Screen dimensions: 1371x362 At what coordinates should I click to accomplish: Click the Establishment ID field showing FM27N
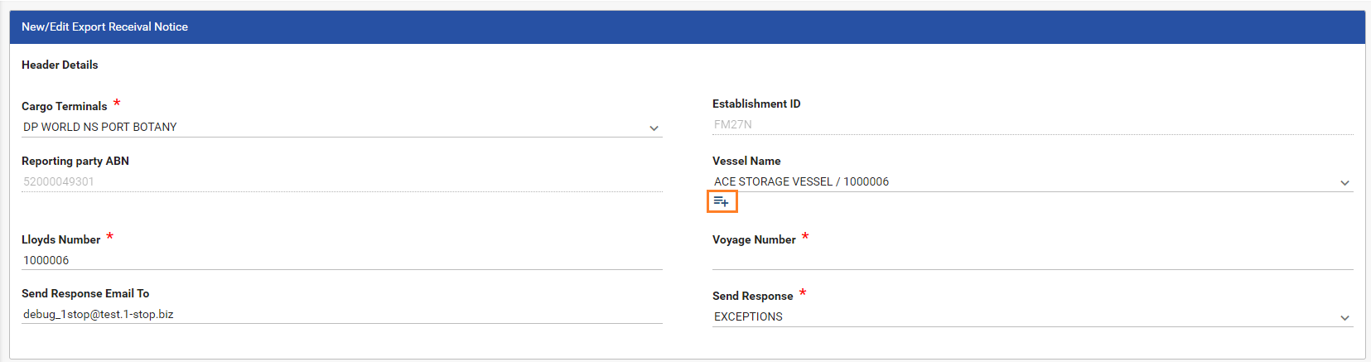pyautogui.click(x=1031, y=124)
